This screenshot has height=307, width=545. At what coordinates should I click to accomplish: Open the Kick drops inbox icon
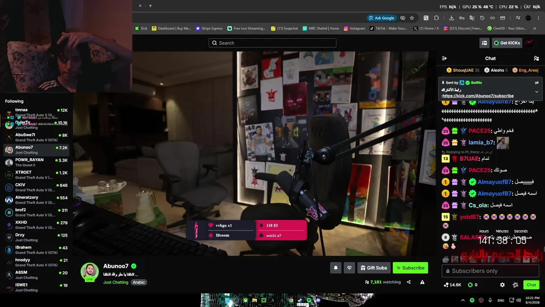pos(484,43)
